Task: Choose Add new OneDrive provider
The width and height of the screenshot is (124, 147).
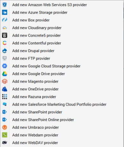Action: [x=62, y=89]
